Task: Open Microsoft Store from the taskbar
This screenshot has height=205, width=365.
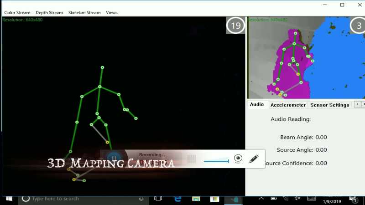Action: (214, 199)
